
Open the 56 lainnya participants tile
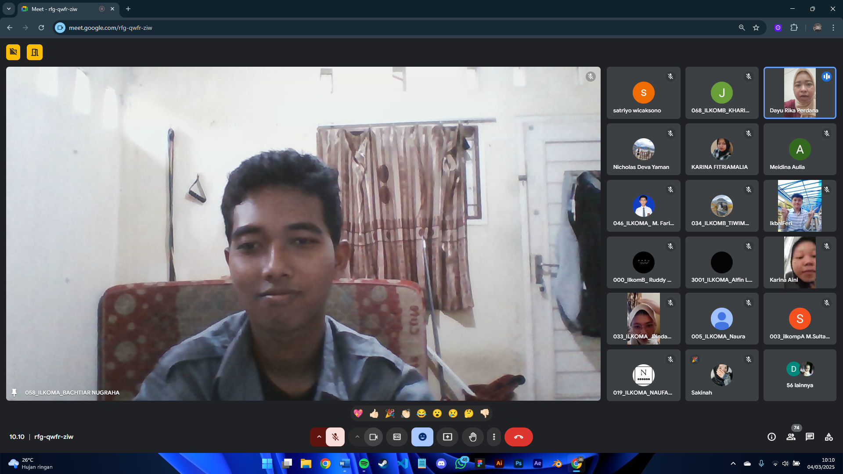[x=800, y=375]
